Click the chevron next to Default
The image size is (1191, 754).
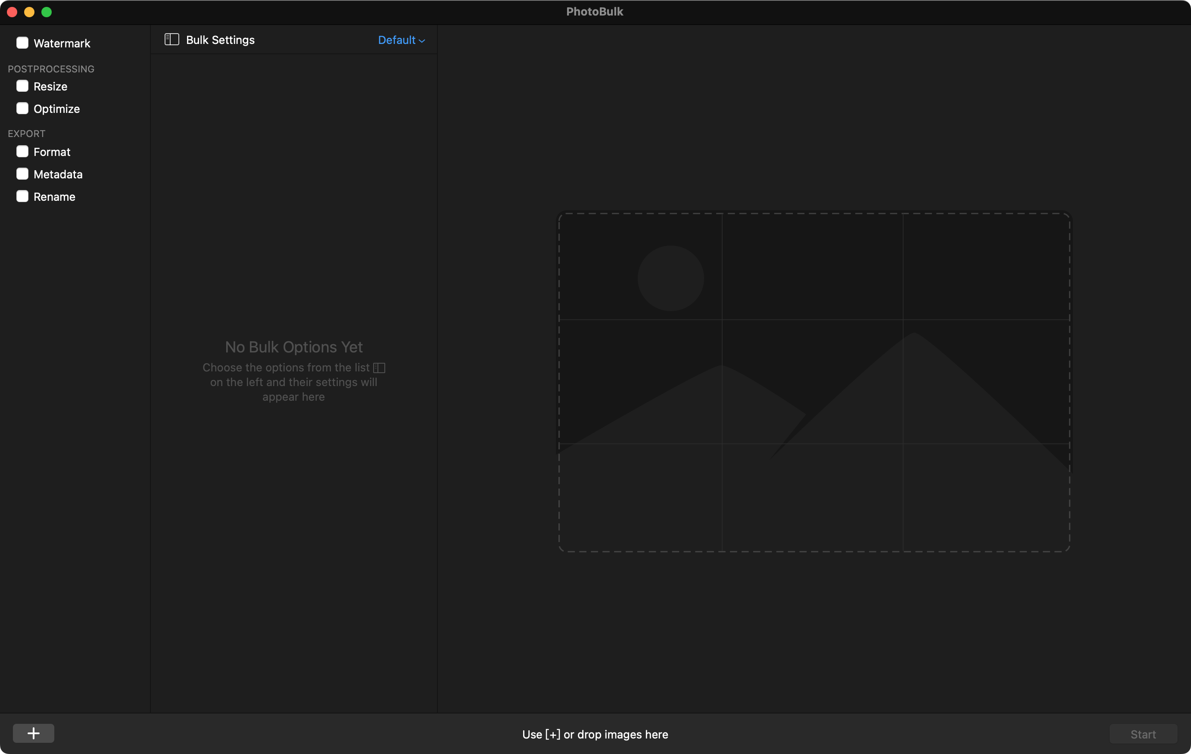[422, 41]
